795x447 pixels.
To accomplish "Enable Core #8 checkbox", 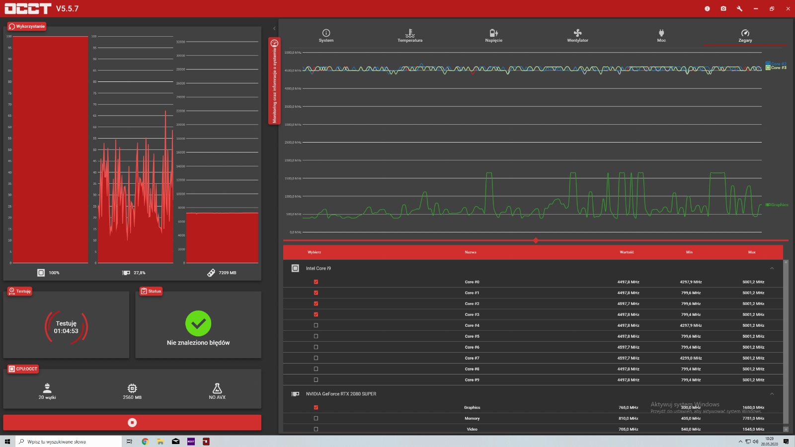I will [316, 369].
